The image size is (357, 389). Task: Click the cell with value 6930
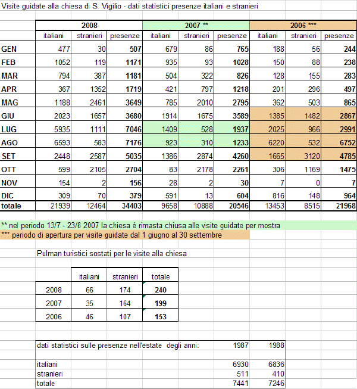click(231, 364)
